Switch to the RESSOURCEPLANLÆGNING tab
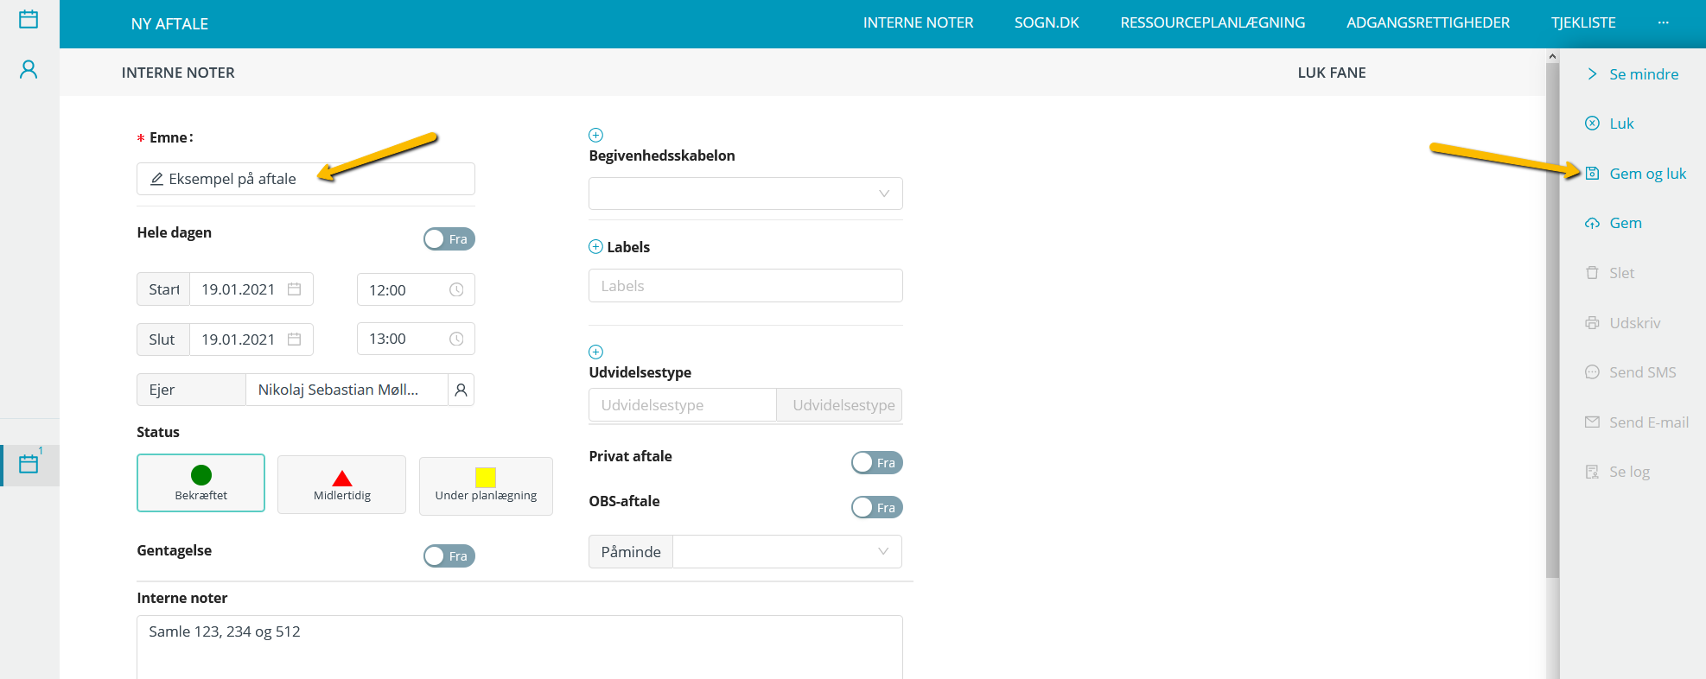This screenshot has width=1706, height=679. [x=1213, y=22]
